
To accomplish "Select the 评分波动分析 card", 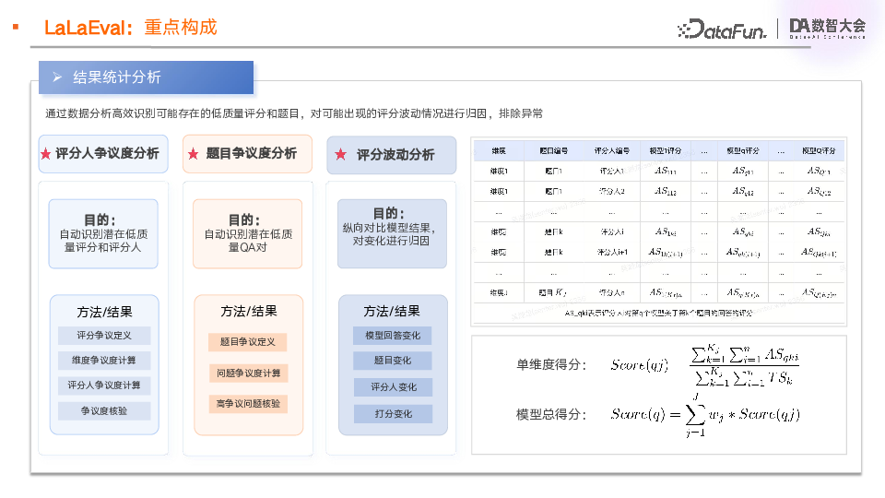I will click(392, 155).
